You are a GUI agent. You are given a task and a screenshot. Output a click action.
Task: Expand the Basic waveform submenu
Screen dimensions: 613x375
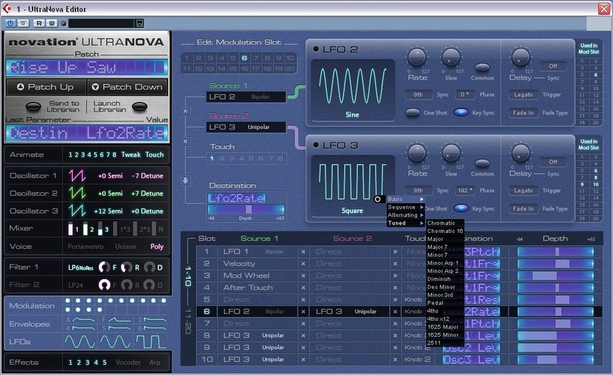coord(405,200)
